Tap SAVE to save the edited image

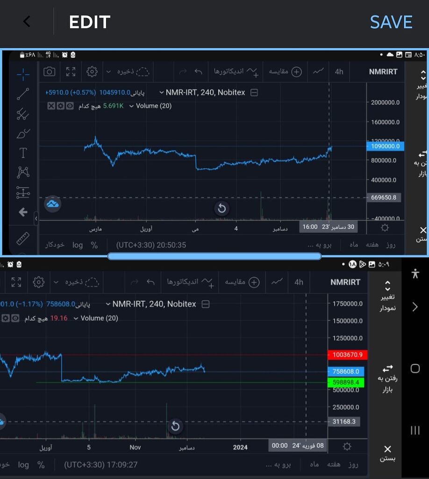pyautogui.click(x=391, y=22)
